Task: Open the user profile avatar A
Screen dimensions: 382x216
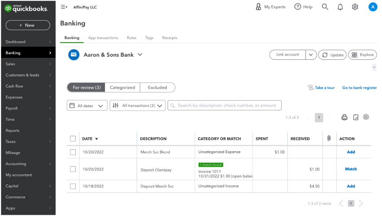Action: [x=372, y=7]
